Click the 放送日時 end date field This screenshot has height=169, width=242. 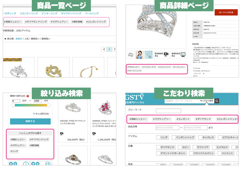(x=196, y=128)
